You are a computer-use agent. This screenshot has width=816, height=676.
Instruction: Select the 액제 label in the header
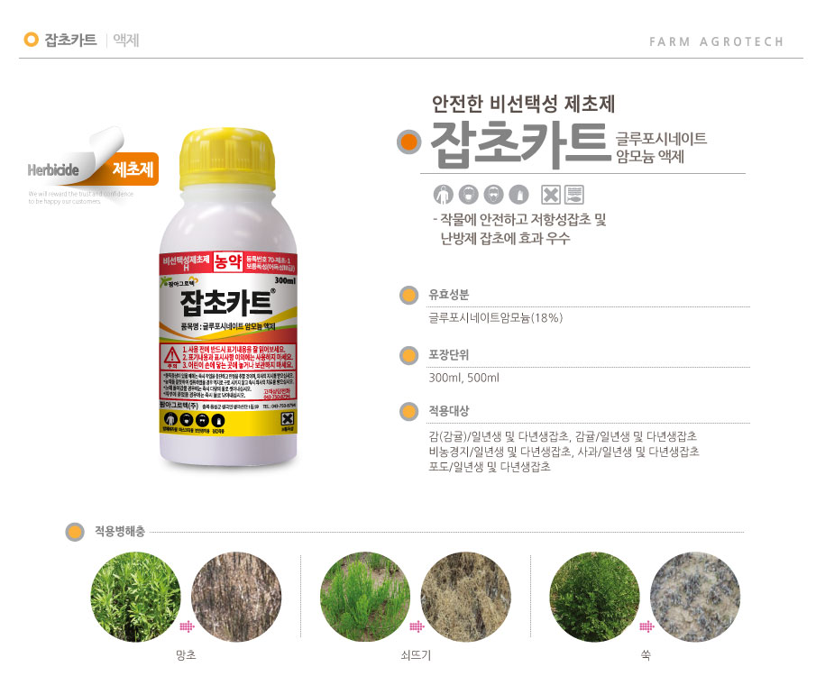tap(126, 40)
